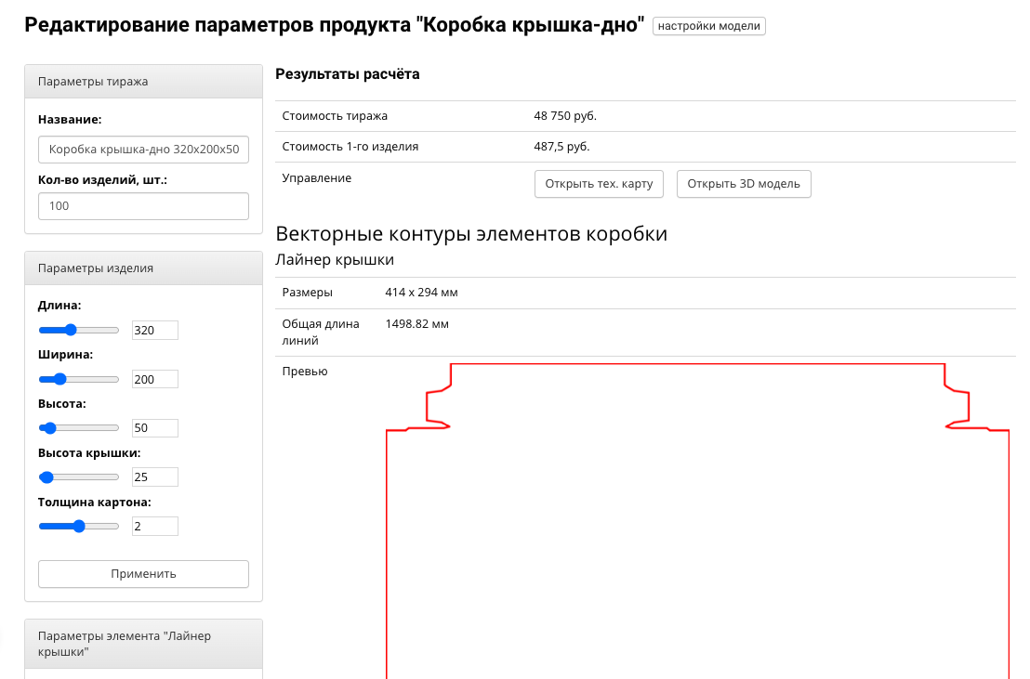This screenshot has height=679, width=1030.
Task: Select the product name input field
Action: (143, 149)
